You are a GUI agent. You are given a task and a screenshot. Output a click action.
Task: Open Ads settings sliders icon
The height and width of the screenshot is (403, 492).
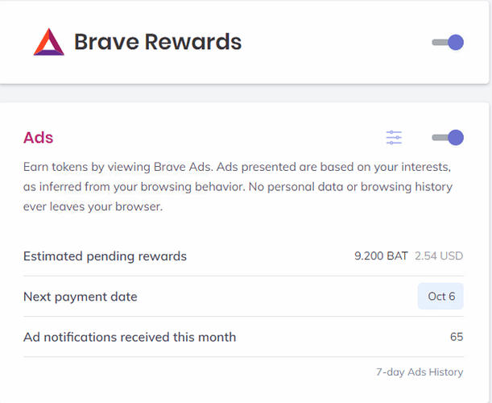pos(394,138)
